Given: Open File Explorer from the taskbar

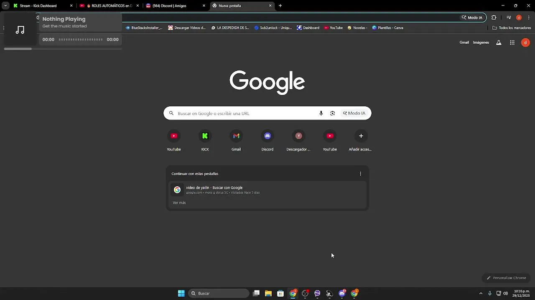Looking at the screenshot, I should point(268,293).
